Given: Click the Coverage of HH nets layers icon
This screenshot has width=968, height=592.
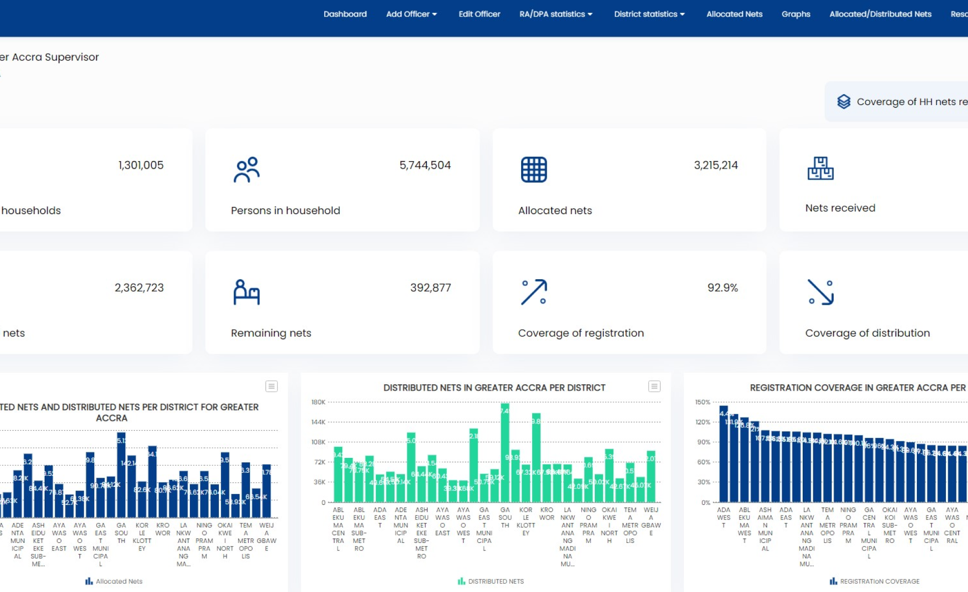Looking at the screenshot, I should pyautogui.click(x=844, y=102).
